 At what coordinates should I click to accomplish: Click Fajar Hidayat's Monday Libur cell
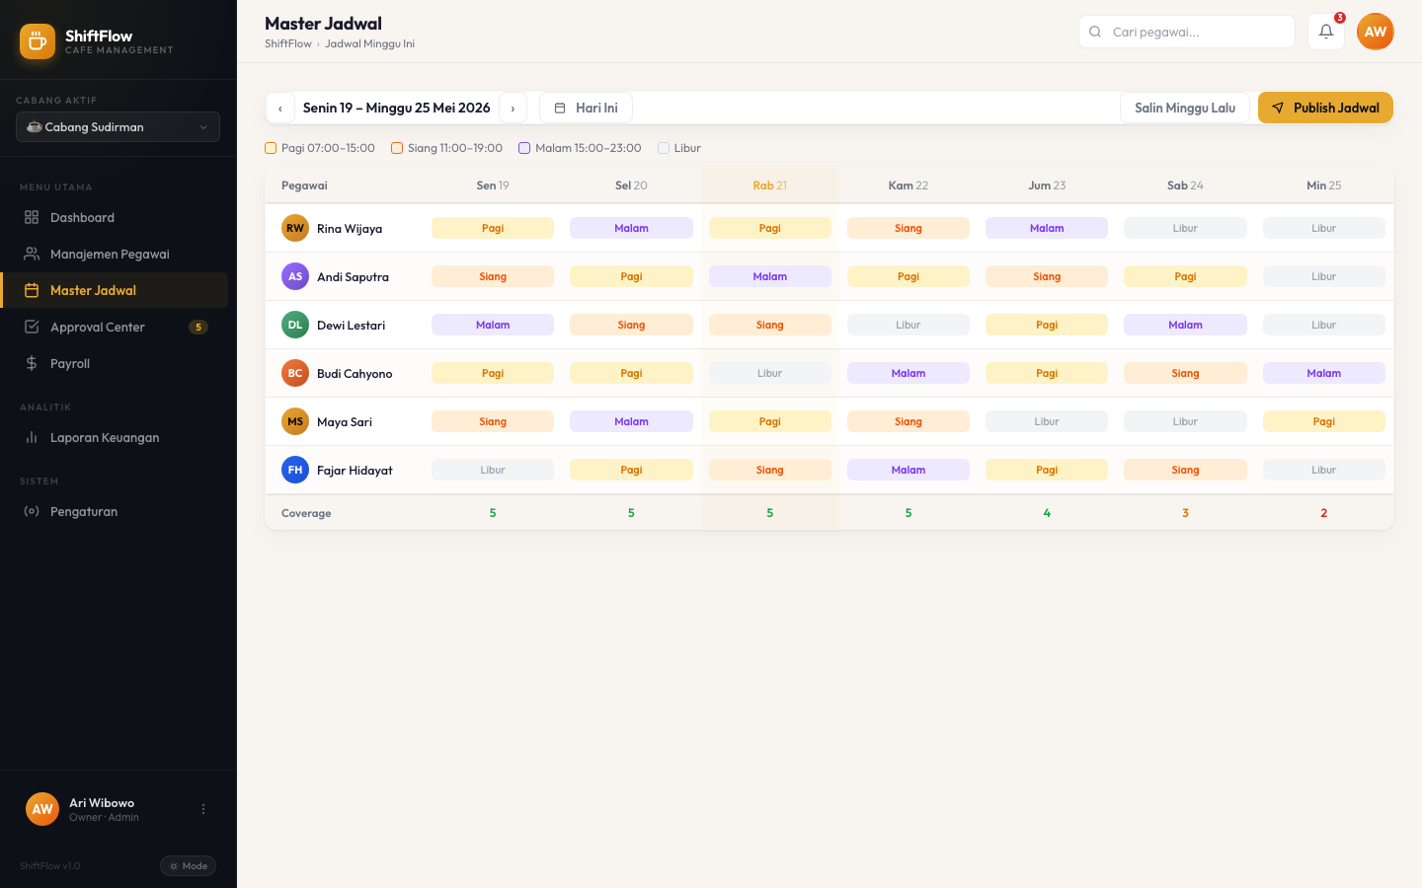(493, 470)
